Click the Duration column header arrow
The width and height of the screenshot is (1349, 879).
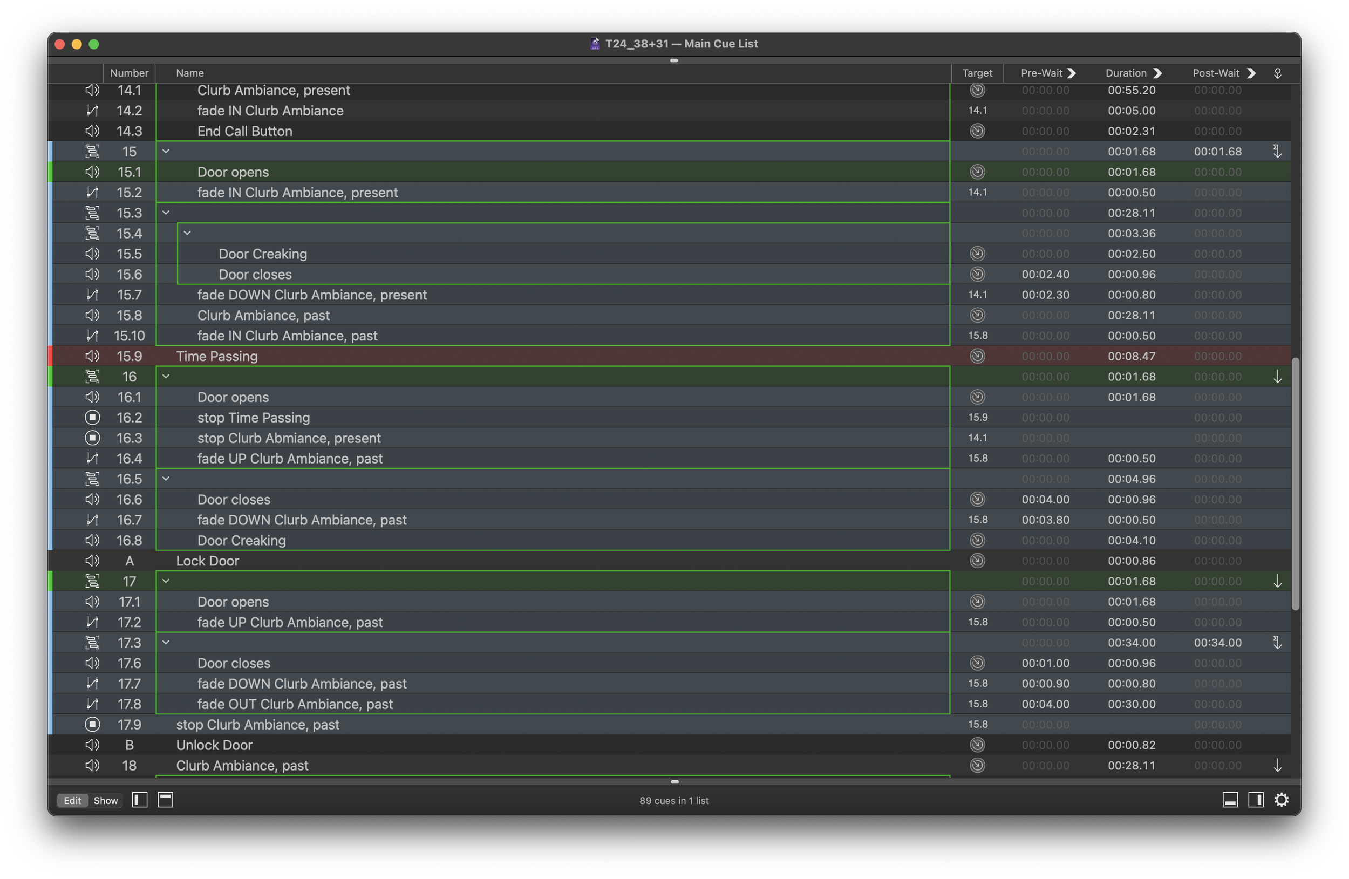coord(1157,73)
